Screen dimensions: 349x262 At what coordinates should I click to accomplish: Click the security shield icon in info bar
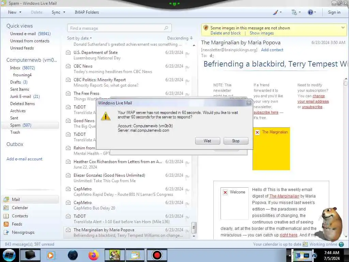click(206, 28)
